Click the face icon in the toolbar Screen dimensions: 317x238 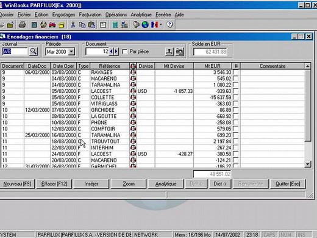pyautogui.click(x=43, y=25)
